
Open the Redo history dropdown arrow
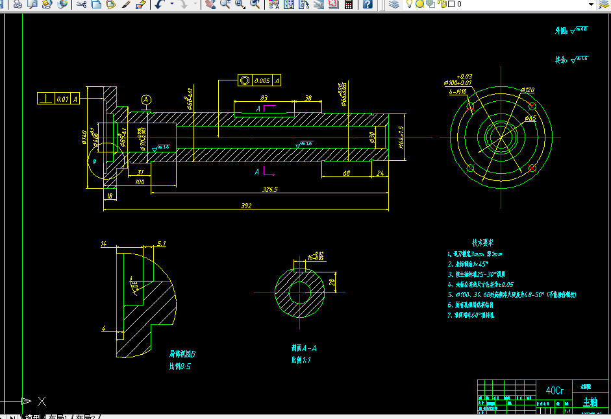(195, 4)
